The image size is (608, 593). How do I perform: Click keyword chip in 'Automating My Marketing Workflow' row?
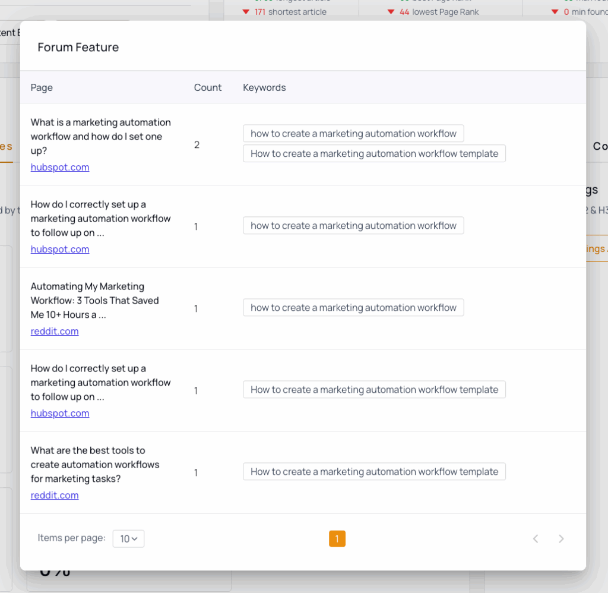[353, 308]
